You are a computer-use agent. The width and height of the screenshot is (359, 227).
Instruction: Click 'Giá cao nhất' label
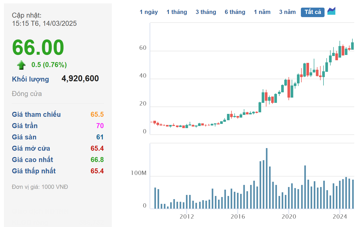[x=33, y=160]
